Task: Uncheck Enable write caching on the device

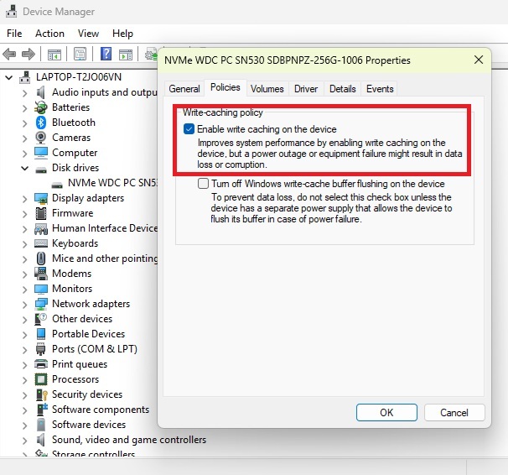Action: pos(189,129)
